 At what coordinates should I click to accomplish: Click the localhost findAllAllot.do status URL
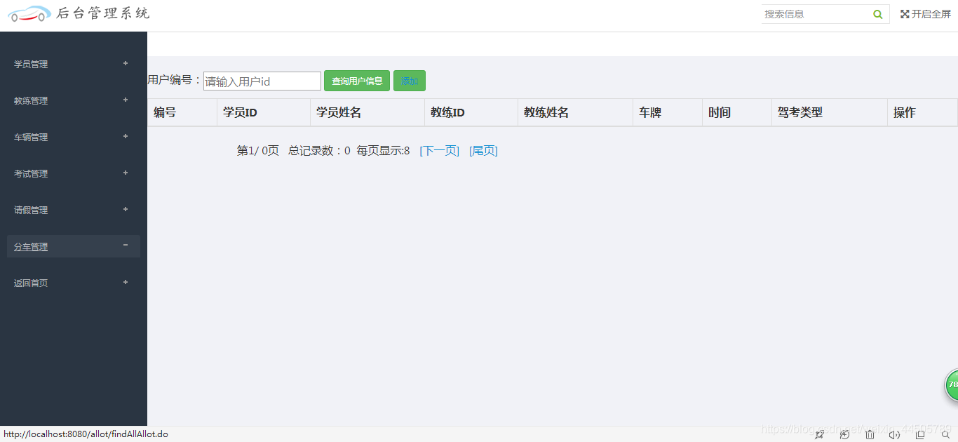(86, 434)
